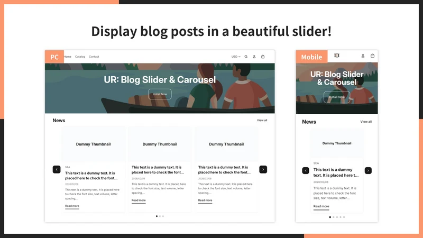Viewport: 423px width, 238px height.
Task: Click Install Now button in PC banner
Action: (160, 94)
